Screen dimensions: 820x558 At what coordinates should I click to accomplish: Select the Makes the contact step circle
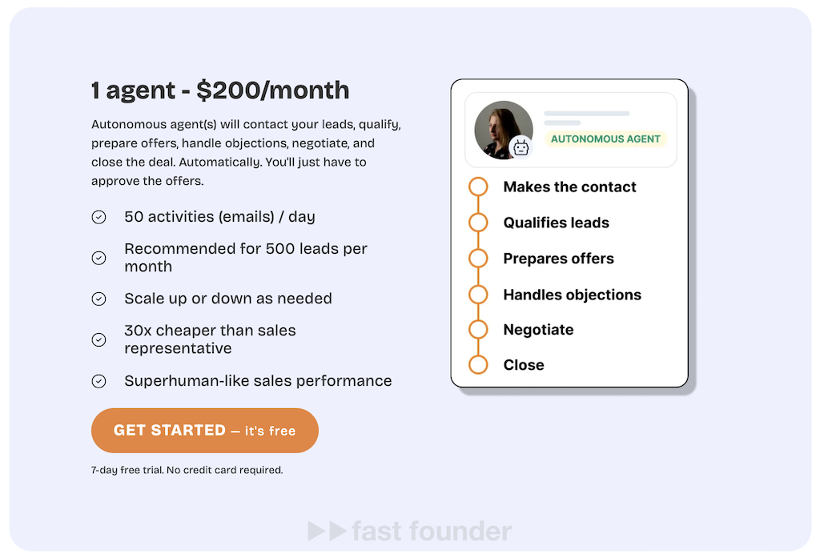pos(478,187)
